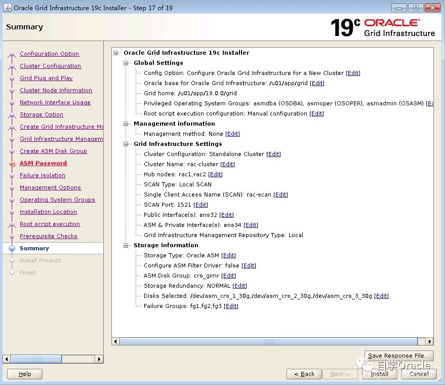Open the Network Interface Usage step

(55, 102)
